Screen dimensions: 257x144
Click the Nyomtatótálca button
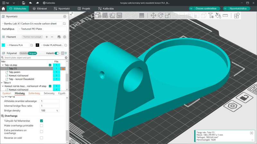pyautogui.click(x=238, y=9)
